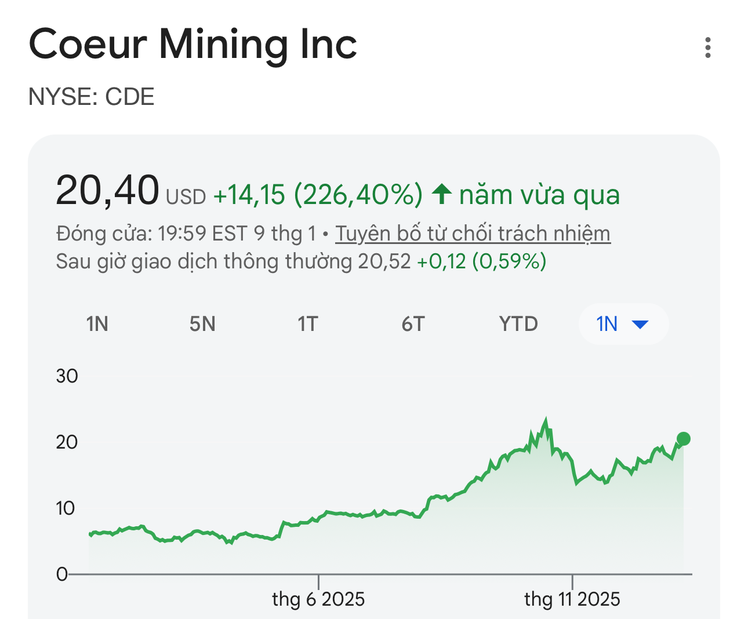748x619 pixels.
Task: Click the Coeur Mining Inc title
Action: pyautogui.click(x=193, y=45)
